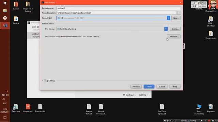Close the New Project dialog

click(x=181, y=2)
